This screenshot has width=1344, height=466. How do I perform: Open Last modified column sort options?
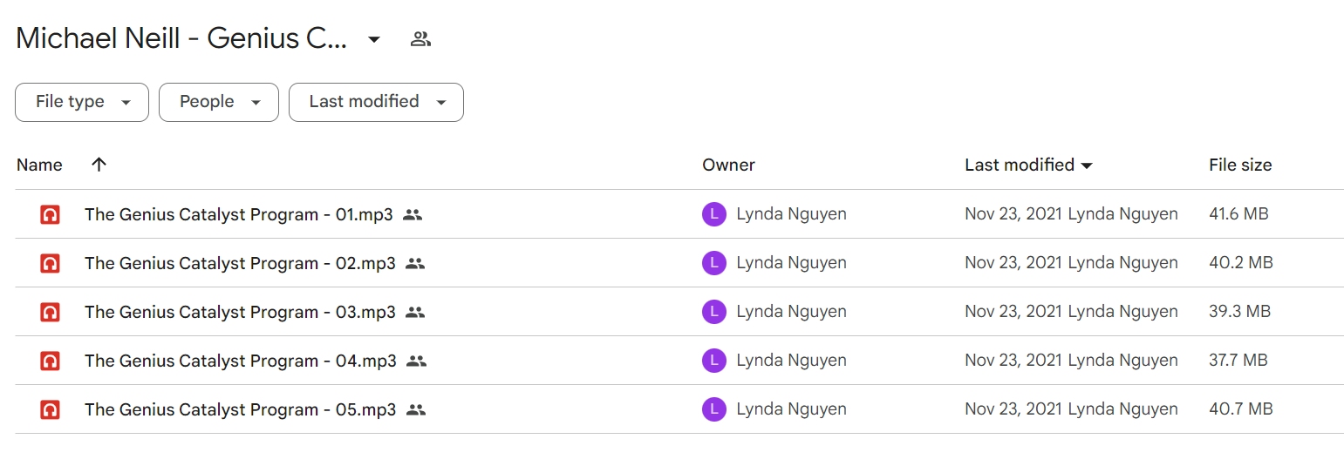click(1029, 165)
